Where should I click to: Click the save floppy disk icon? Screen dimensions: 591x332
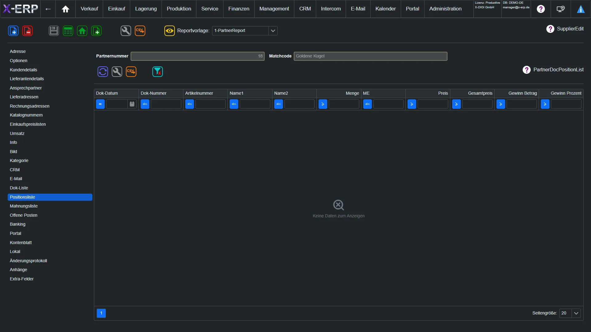click(54, 31)
